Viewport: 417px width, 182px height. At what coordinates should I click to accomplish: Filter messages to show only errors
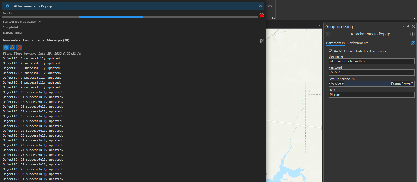[x=19, y=47]
